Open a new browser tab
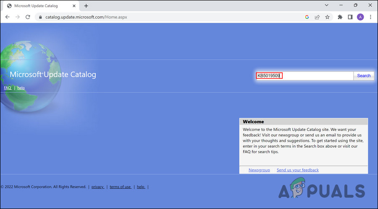This screenshot has width=378, height=209. [86, 6]
